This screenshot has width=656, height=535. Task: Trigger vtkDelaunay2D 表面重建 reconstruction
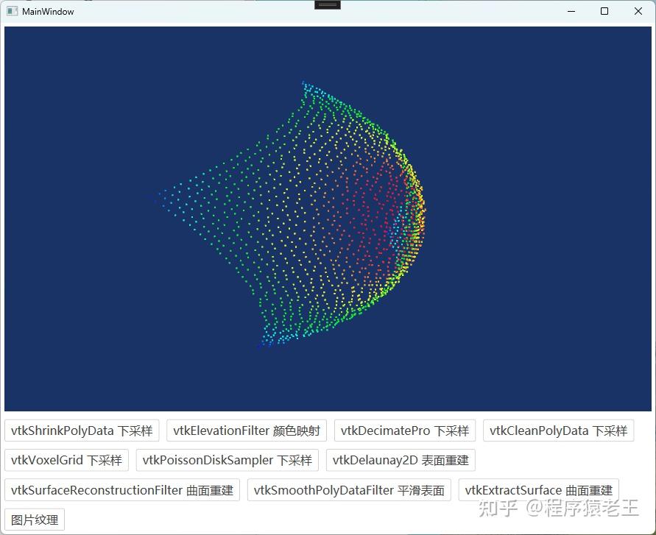pyautogui.click(x=402, y=461)
